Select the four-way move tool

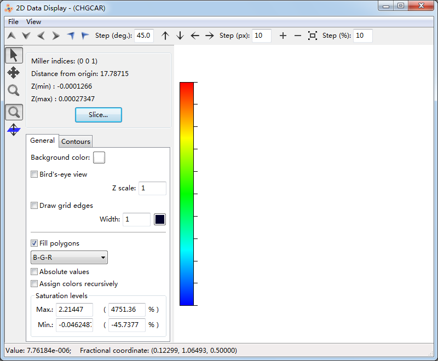pos(13,73)
